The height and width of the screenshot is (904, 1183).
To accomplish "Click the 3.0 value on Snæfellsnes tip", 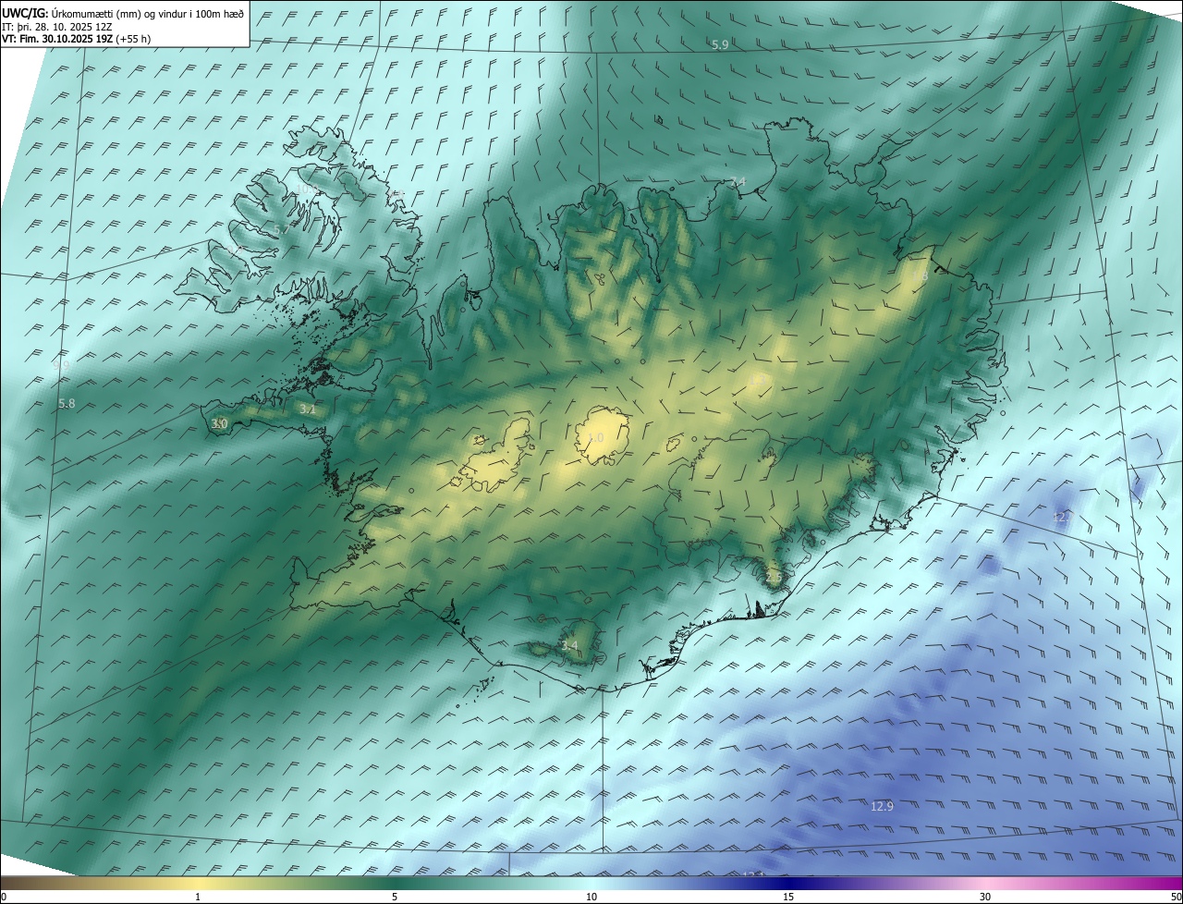I will 219,423.
